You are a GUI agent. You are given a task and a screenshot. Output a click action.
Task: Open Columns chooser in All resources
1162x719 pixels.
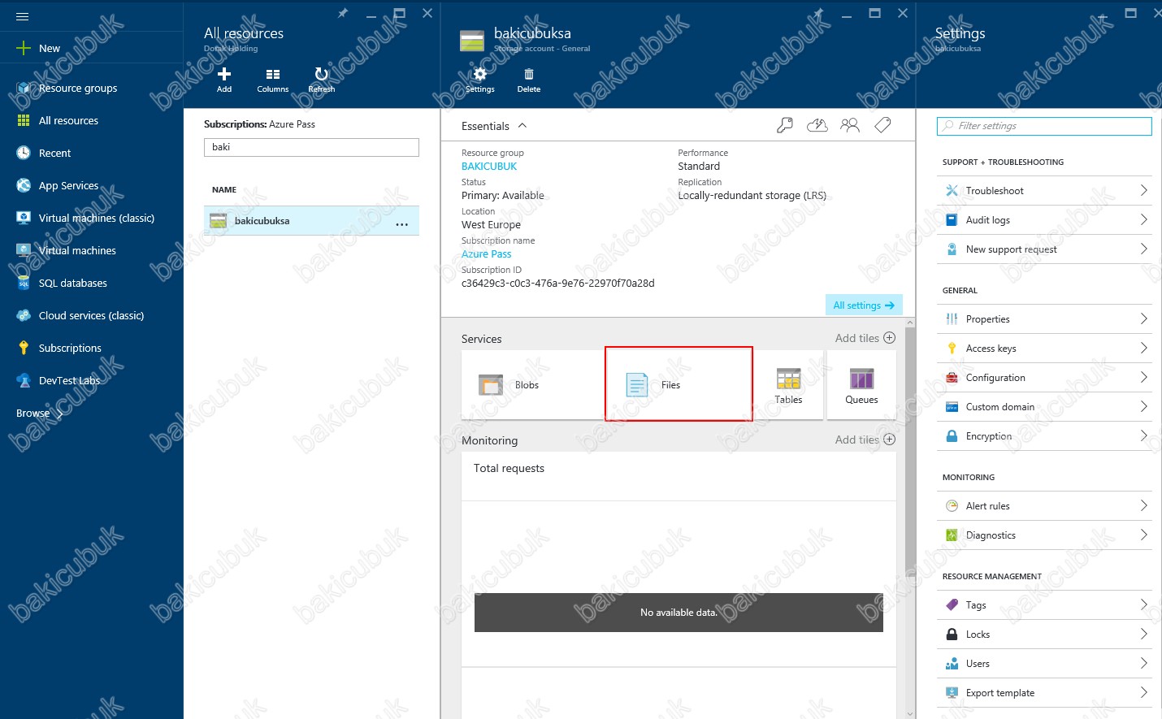273,80
